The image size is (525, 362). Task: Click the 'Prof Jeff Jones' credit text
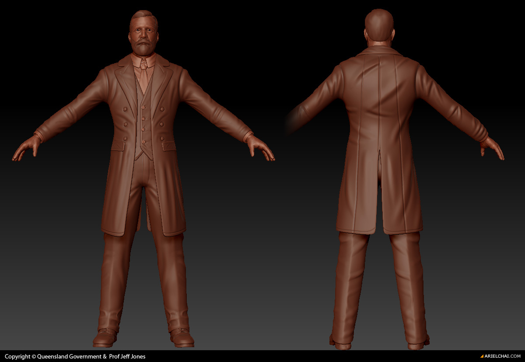127,356
